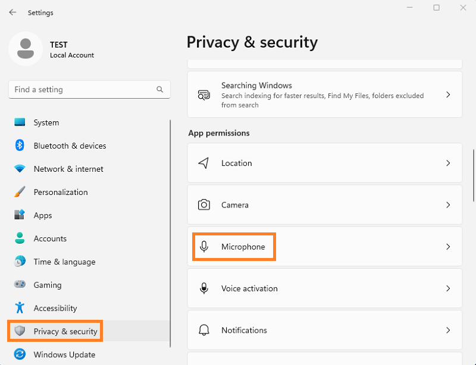This screenshot has width=476, height=365.
Task: Click the Accessibility figure icon
Action: [20, 307]
